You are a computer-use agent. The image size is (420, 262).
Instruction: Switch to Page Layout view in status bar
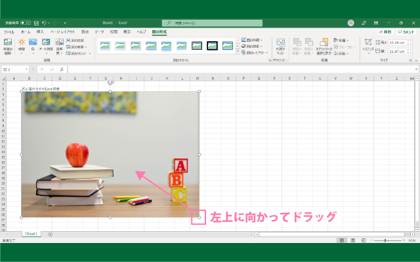pyautogui.click(x=353, y=240)
